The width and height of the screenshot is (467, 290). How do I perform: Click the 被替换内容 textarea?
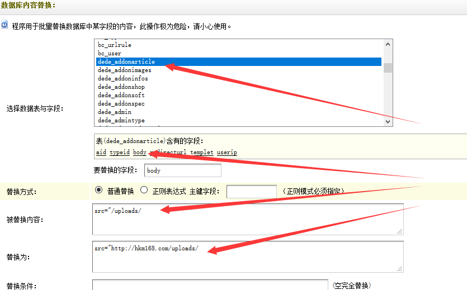point(248,219)
